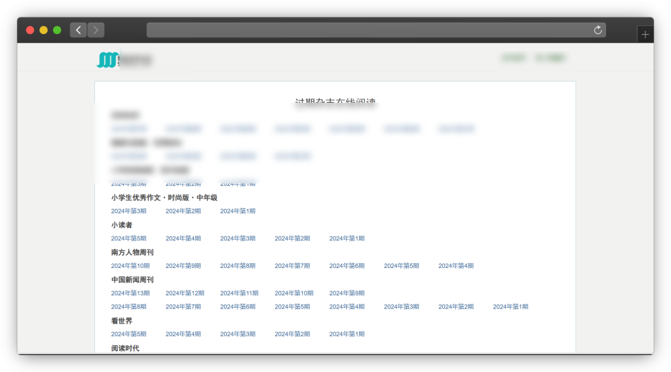Image resolution: width=671 pixels, height=372 pixels.
Task: Open 小读者 2024年第3期
Action: pos(237,238)
